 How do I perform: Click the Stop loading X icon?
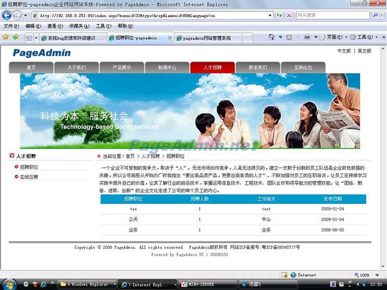tap(289, 16)
